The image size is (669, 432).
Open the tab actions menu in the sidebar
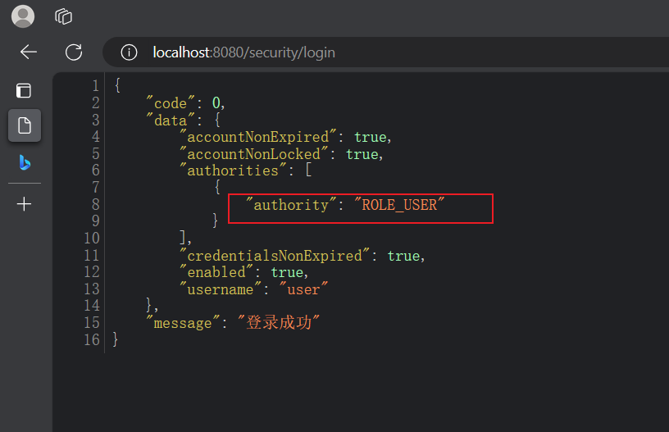[25, 90]
